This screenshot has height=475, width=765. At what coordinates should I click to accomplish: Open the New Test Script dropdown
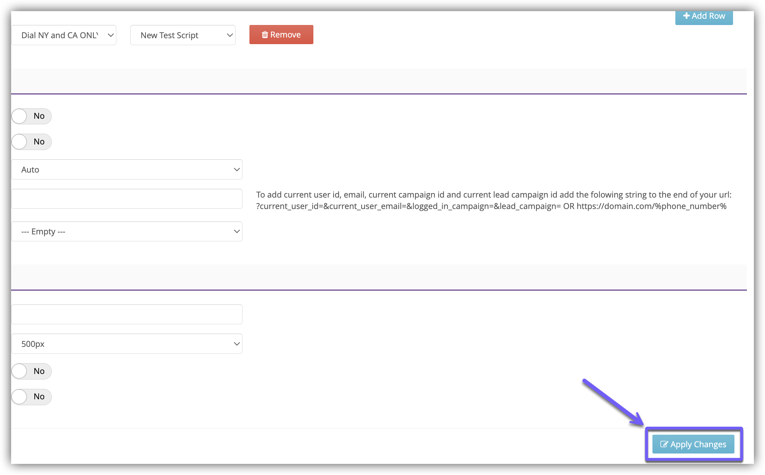[183, 35]
